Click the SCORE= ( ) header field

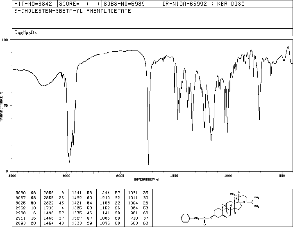(x=79, y=4)
